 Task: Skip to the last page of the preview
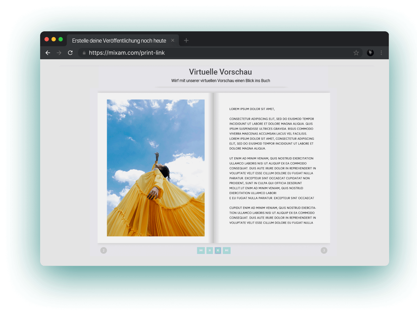tap(227, 251)
